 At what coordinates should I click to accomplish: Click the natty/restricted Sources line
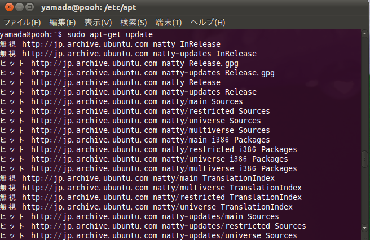(x=135, y=112)
